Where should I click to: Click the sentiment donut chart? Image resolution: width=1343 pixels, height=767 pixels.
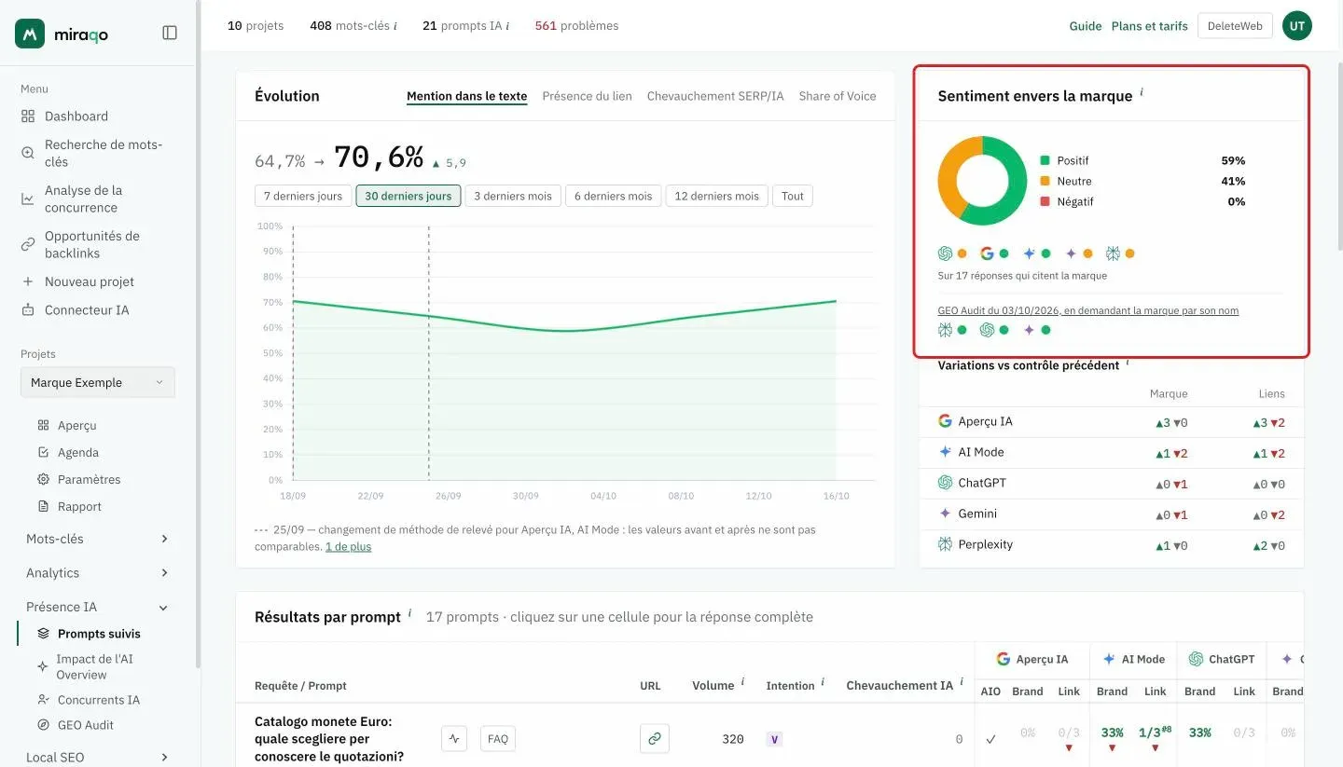click(x=982, y=181)
